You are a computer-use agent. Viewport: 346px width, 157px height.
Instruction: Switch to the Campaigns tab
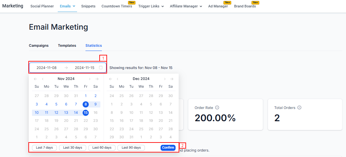(39, 45)
